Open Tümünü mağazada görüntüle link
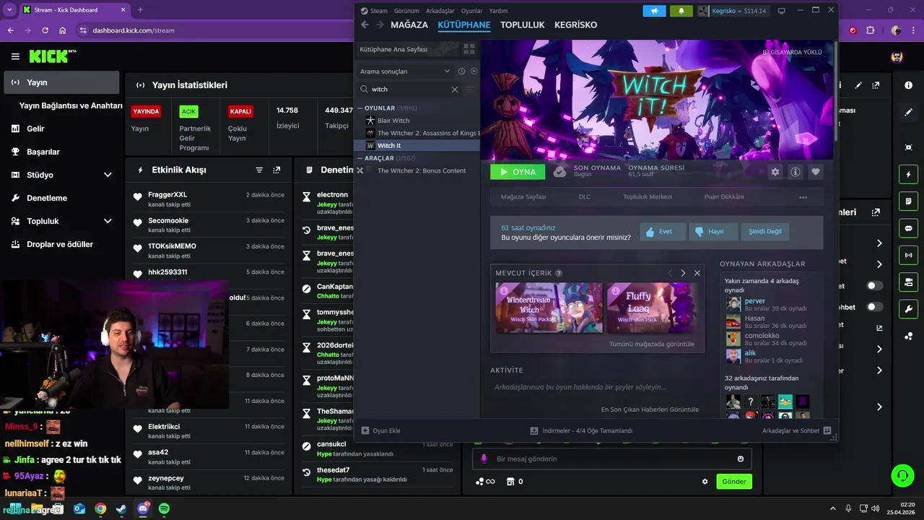This screenshot has height=520, width=924. [652, 344]
